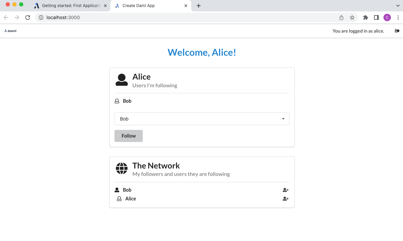The width and height of the screenshot is (403, 241).
Task: Select the Create Daml App tab
Action: pyautogui.click(x=148, y=6)
